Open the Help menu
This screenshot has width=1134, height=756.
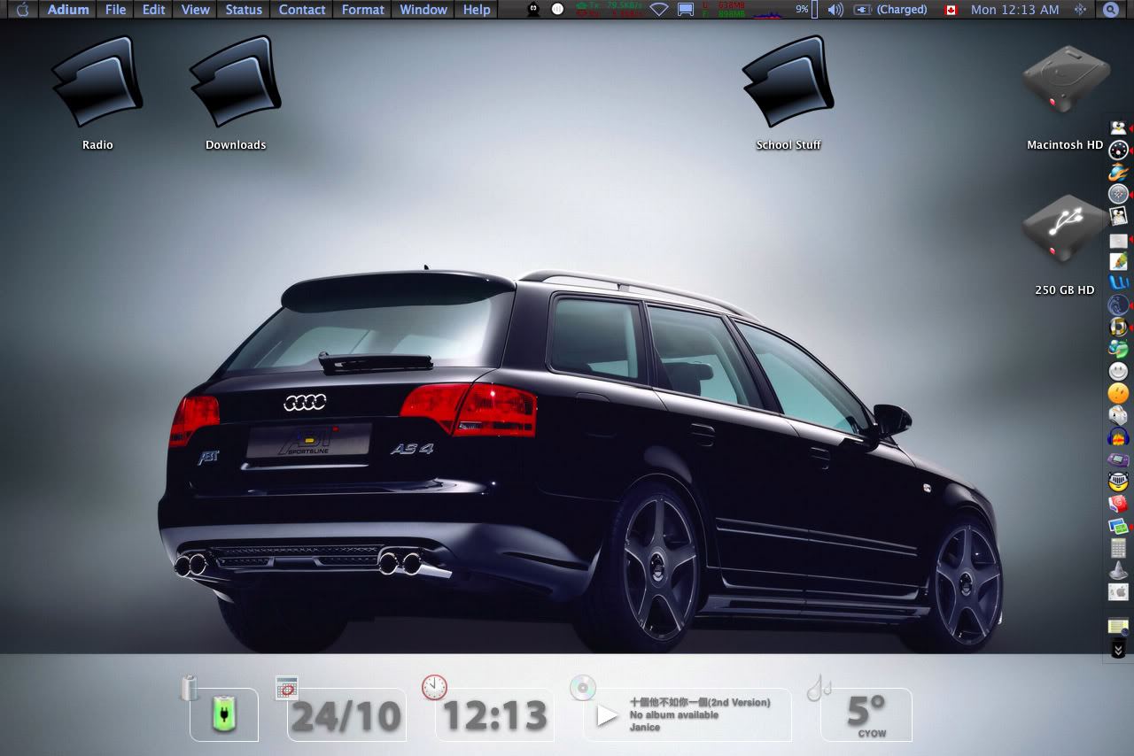click(x=477, y=10)
